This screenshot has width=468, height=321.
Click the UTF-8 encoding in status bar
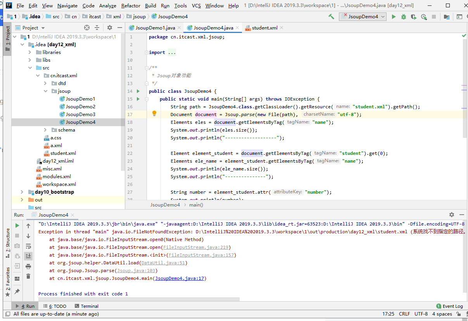(421, 314)
